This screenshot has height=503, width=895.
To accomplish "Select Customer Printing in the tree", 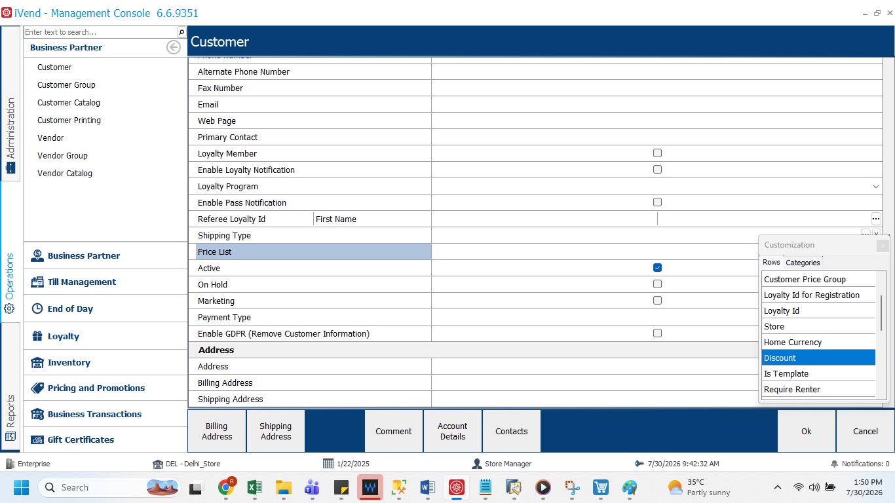I will coord(69,121).
